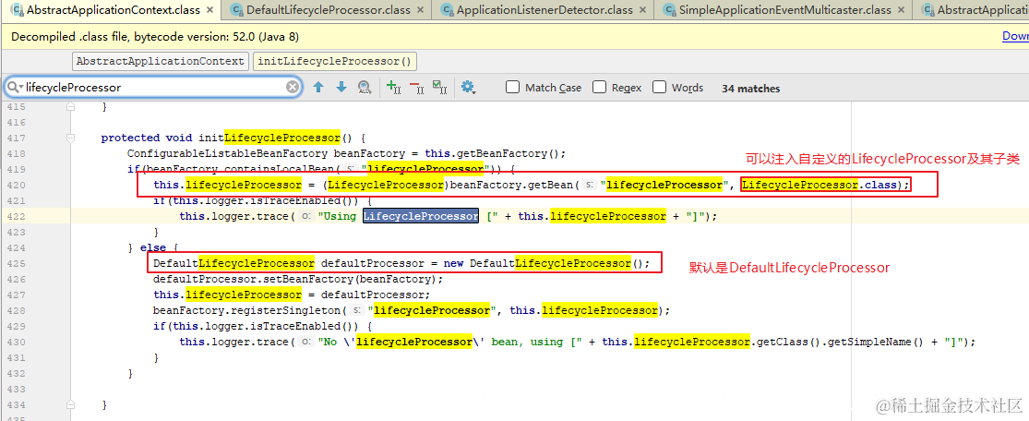Click the Download link in the banner

point(1016,36)
